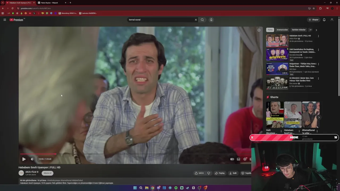The image size is (340, 191).
Task: Play the paused video
Action: coord(24,159)
